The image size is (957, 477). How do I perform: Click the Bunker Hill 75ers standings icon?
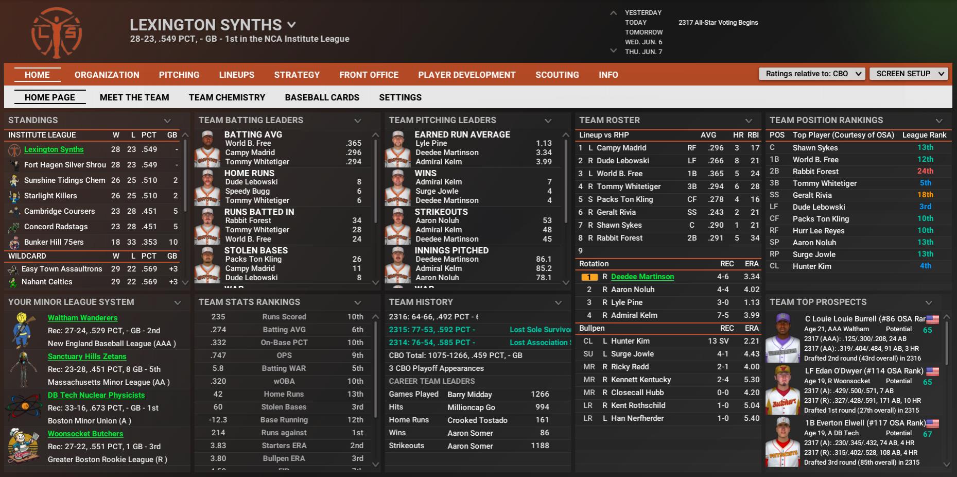click(14, 242)
